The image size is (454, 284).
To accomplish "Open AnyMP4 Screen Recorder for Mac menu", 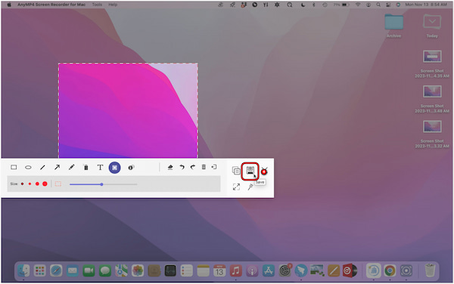I will [51, 5].
